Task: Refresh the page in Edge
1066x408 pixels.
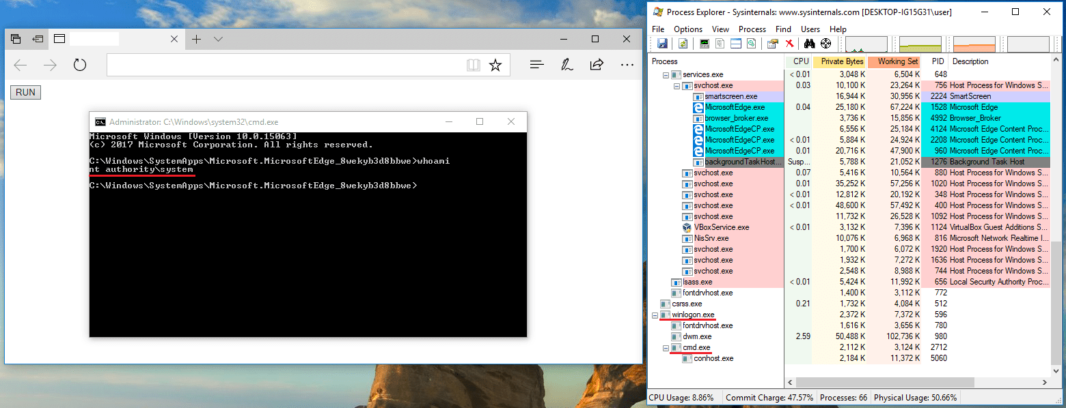Action: coord(80,65)
